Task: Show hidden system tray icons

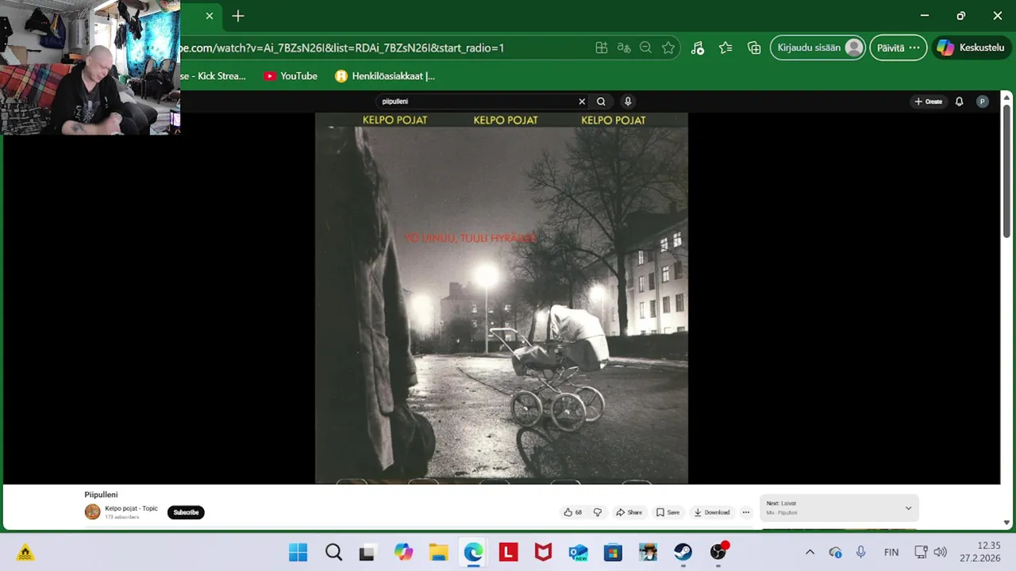Action: [810, 552]
